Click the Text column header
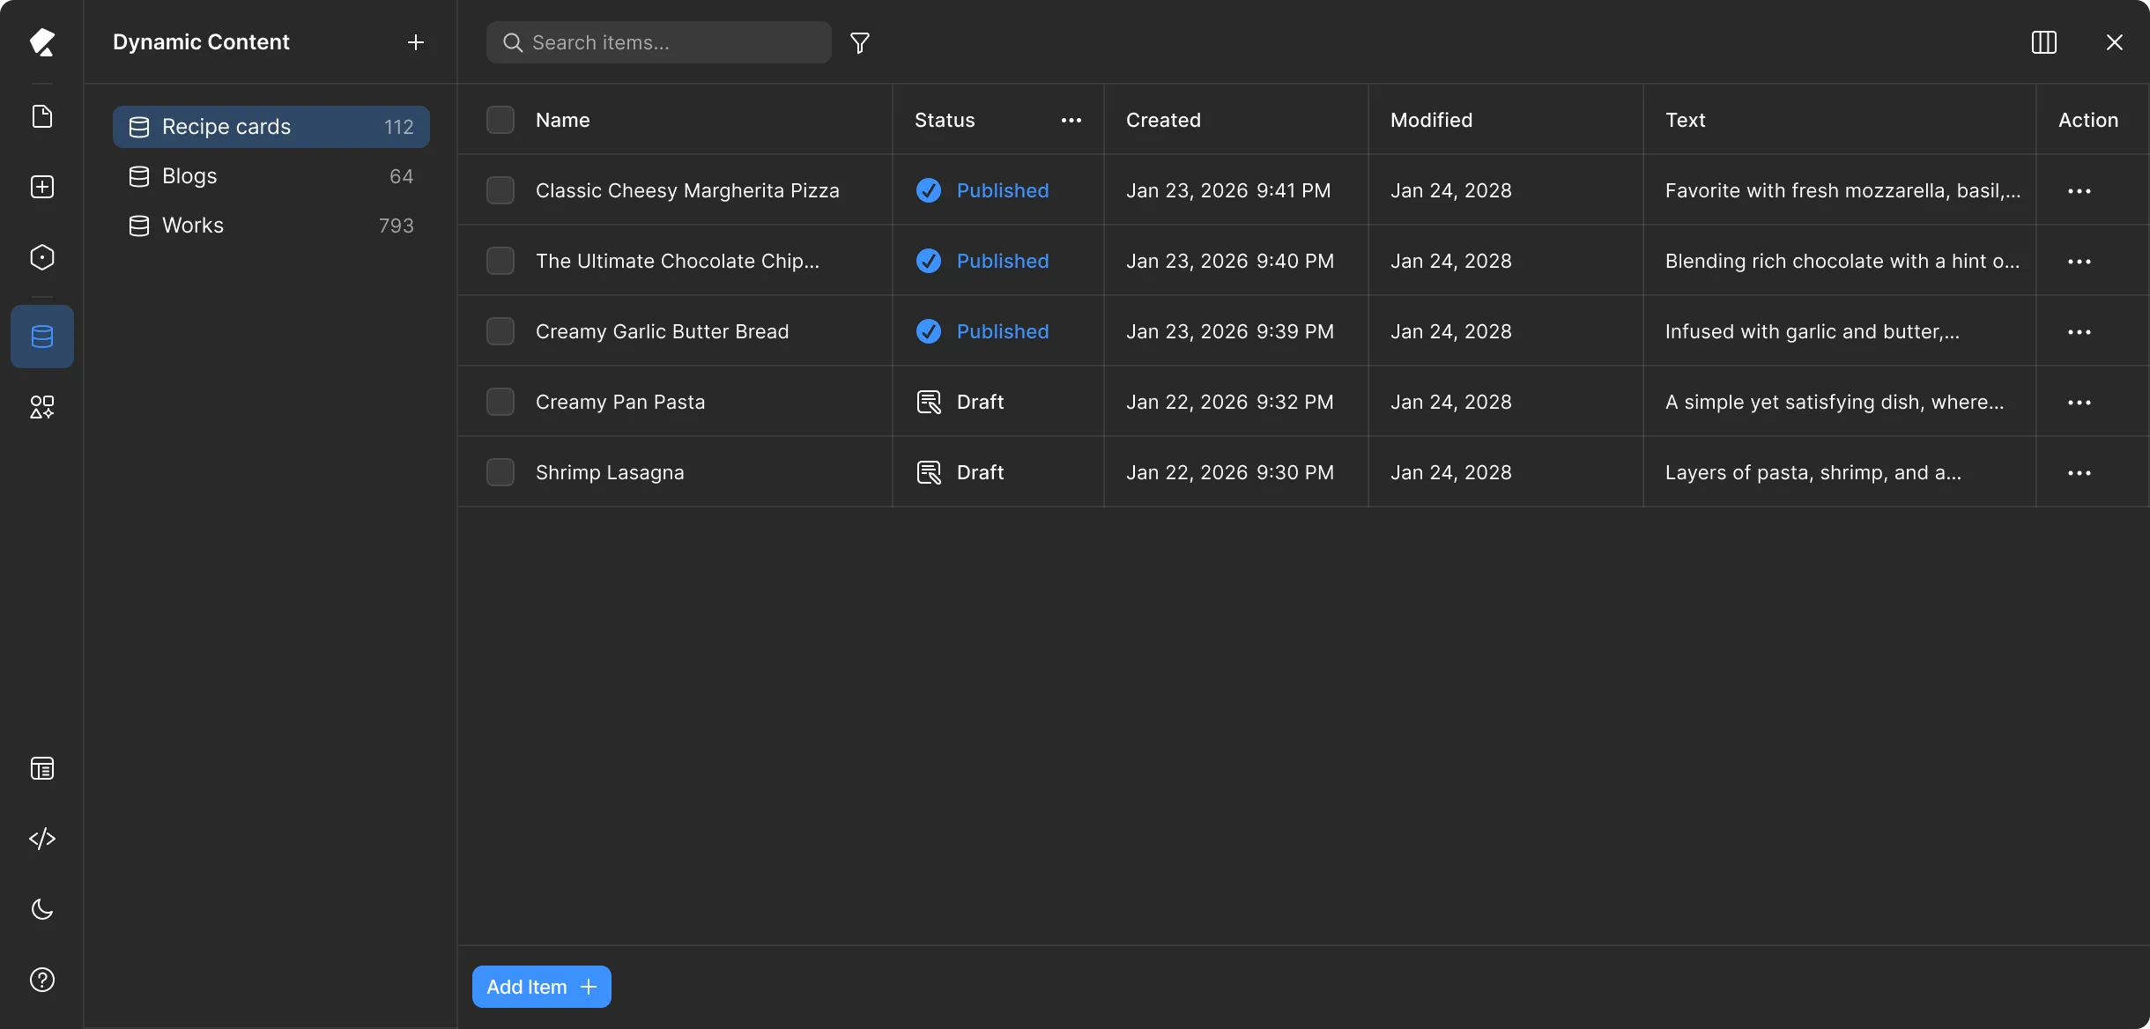Screen dimensions: 2150x1029 click(x=1685, y=120)
